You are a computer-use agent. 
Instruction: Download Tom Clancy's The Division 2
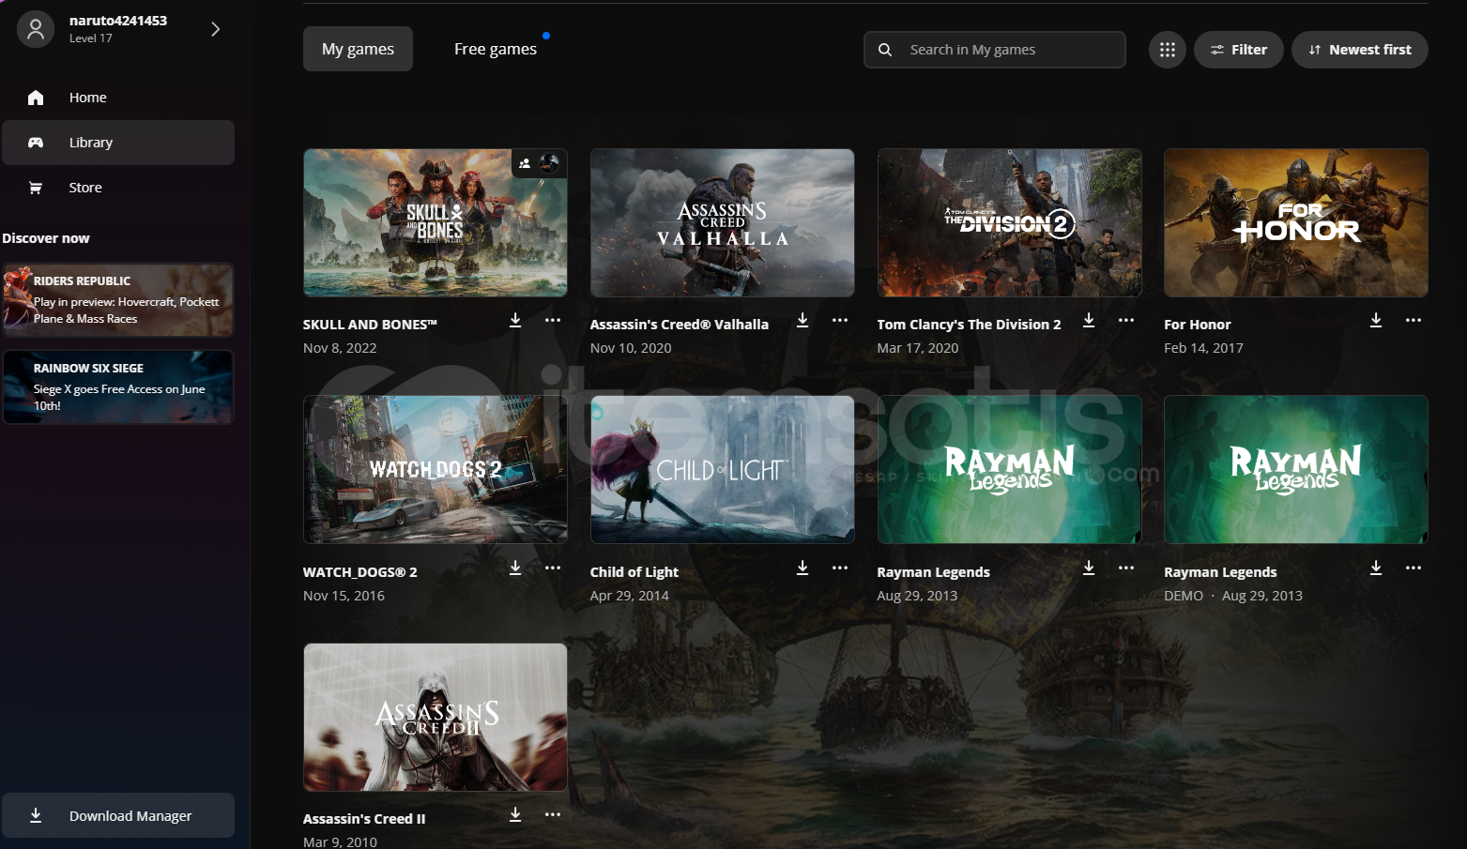point(1089,321)
